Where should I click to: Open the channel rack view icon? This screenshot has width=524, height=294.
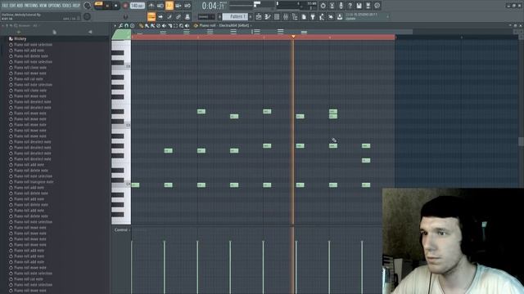pyautogui.click(x=277, y=16)
